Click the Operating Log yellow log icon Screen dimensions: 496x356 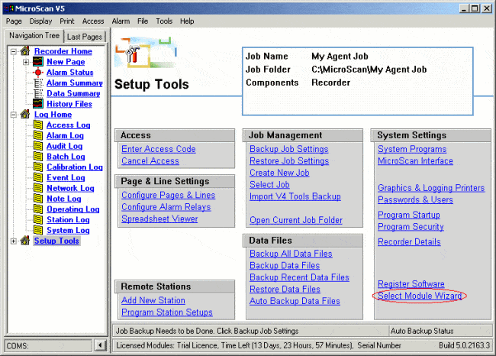point(38,209)
